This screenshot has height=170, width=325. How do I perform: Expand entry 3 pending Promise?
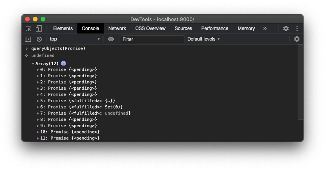(x=38, y=88)
